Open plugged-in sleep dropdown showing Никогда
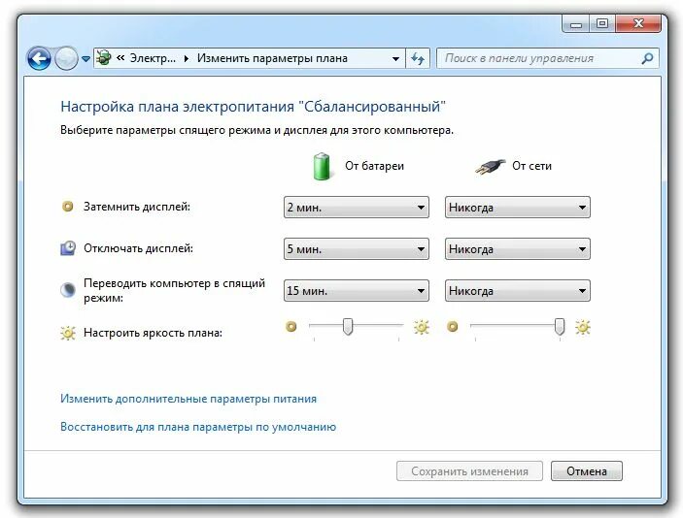The height and width of the screenshot is (518, 683). 518,291
